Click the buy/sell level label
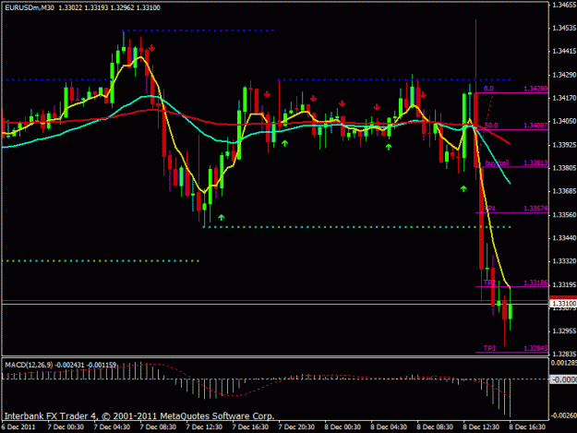577x433 pixels. (497, 163)
